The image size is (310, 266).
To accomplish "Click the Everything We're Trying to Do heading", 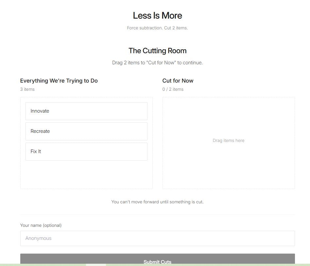I will (x=59, y=81).
